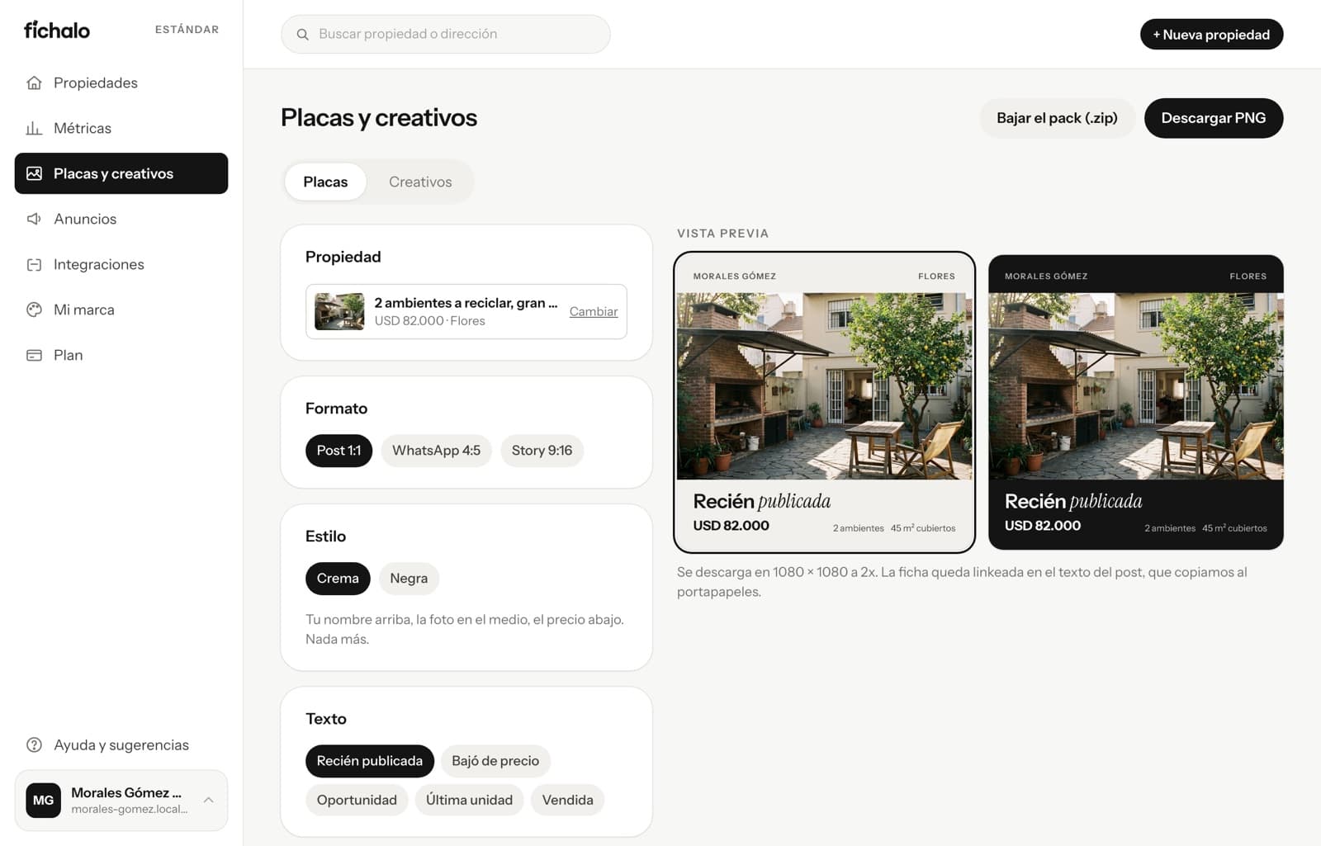
Task: Open Mi marca section
Action: (121, 310)
